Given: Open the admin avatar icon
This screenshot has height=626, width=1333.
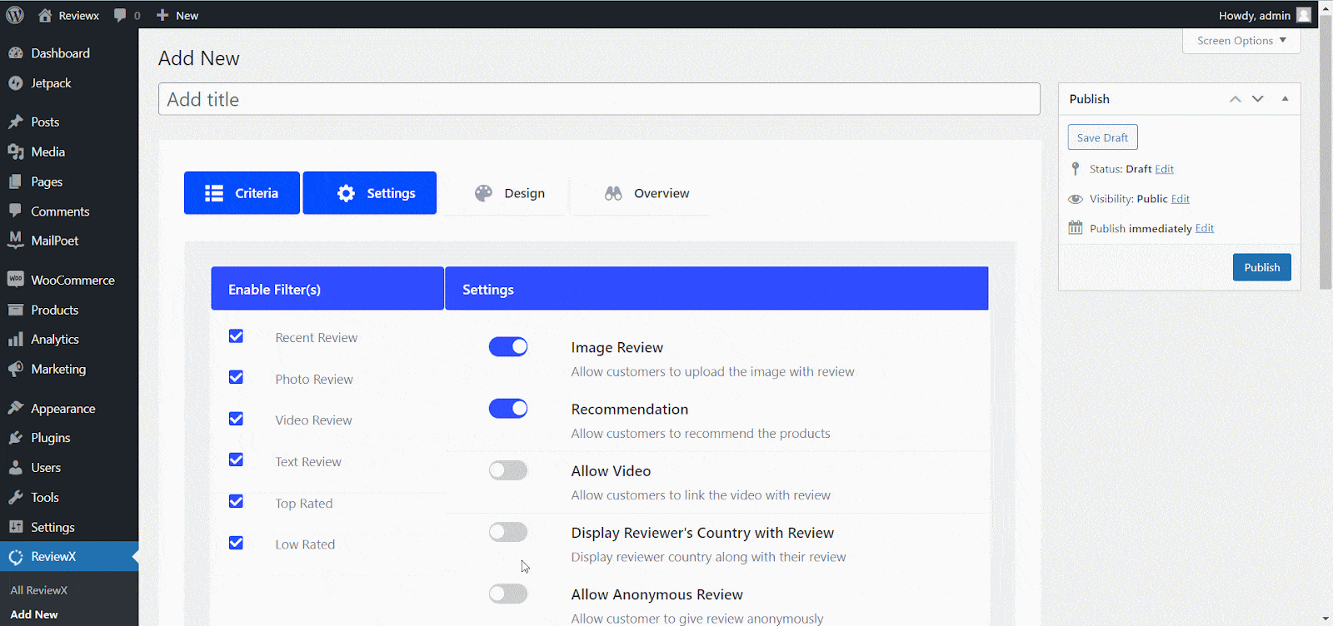Looking at the screenshot, I should [1304, 15].
